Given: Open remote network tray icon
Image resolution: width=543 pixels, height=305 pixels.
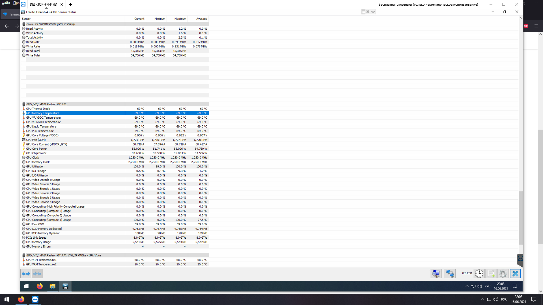Looking at the screenshot, I should tap(473, 286).
